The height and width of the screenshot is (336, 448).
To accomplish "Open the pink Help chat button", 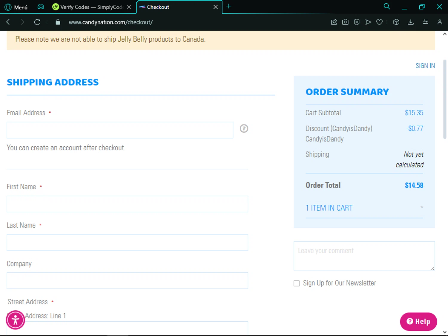I will coord(418,322).
